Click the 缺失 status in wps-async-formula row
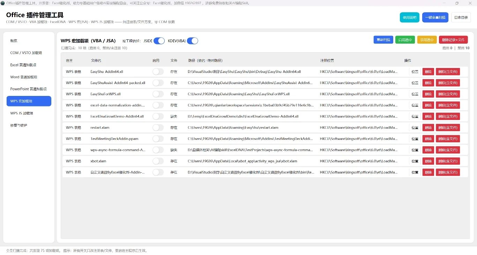 point(174,150)
